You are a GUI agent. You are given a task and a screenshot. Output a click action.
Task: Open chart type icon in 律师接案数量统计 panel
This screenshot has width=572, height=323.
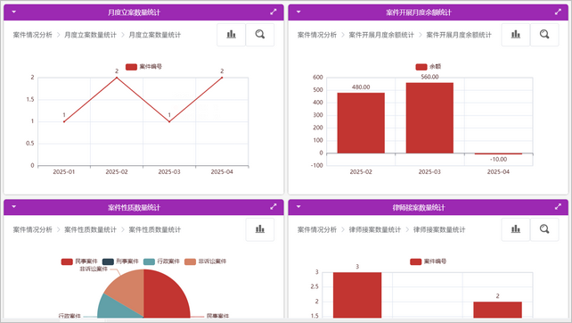(516, 229)
